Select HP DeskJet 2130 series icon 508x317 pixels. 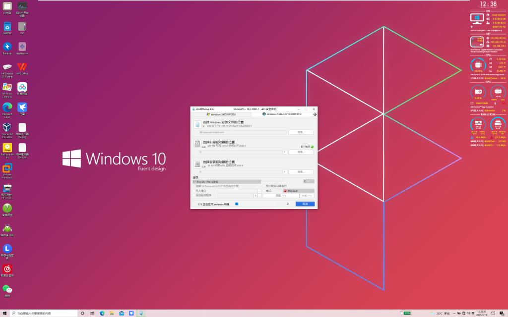coord(7,69)
